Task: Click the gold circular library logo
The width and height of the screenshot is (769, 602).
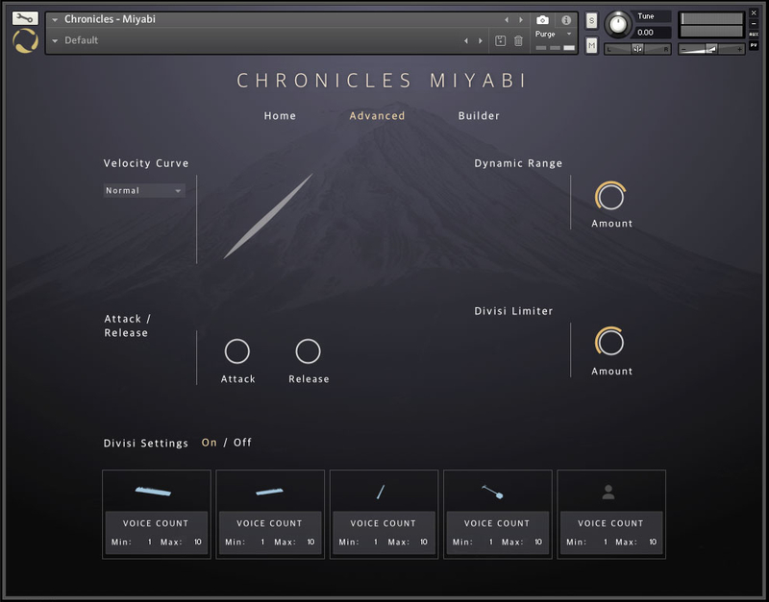Action: tap(25, 40)
